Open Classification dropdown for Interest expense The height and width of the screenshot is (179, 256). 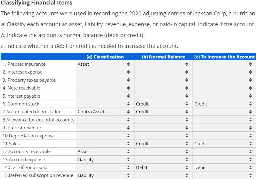point(105,72)
